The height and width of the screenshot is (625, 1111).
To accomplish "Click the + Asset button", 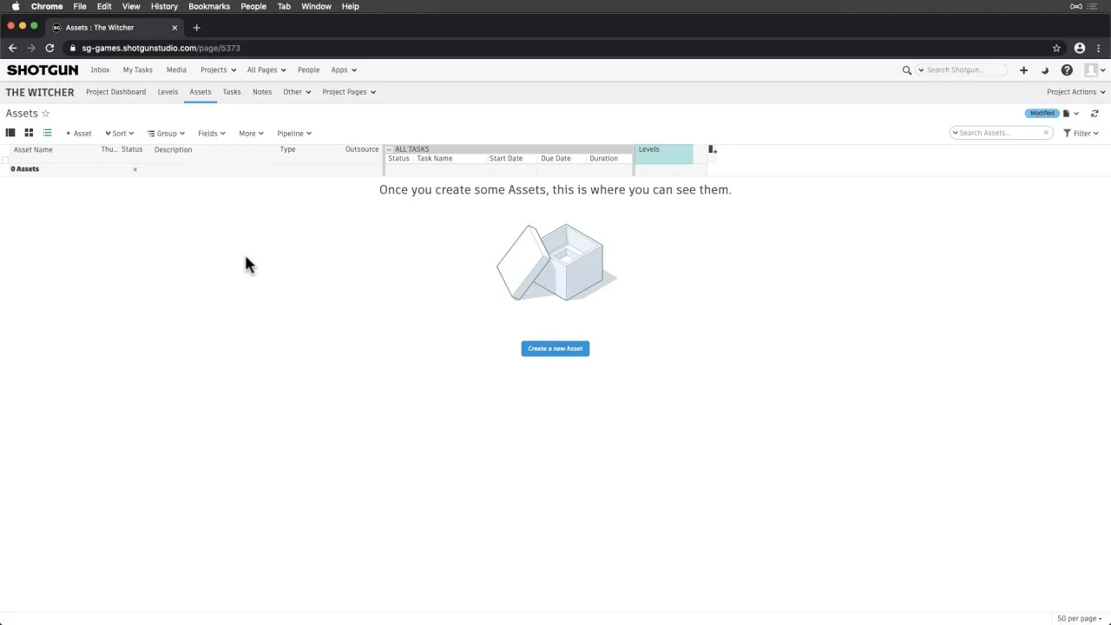I will pos(78,134).
